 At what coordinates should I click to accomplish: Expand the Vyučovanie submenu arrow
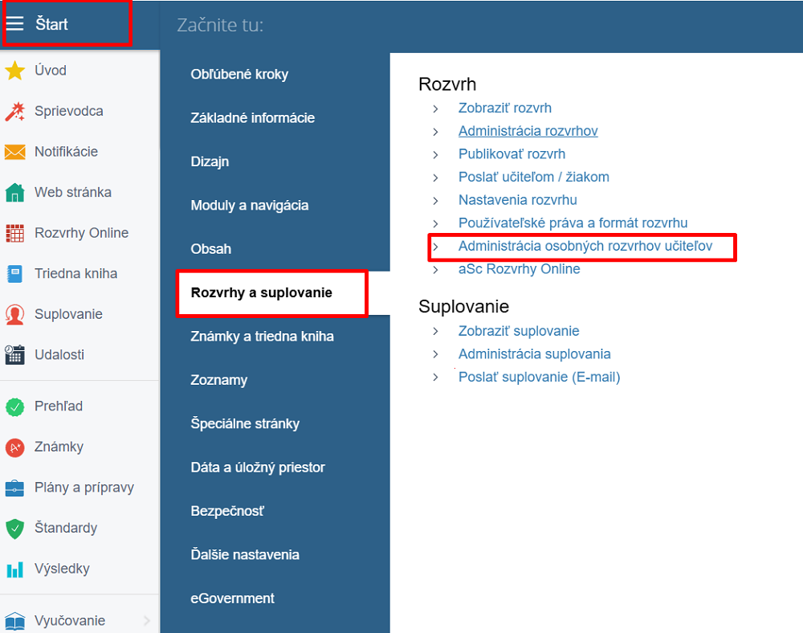coord(147,620)
